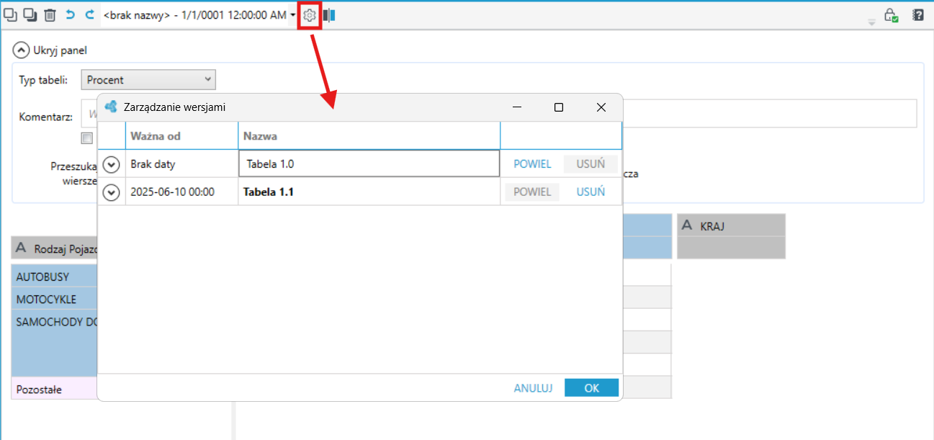
Task: Click the gray toolbar overflow arrow near the padlock
Action: (871, 22)
